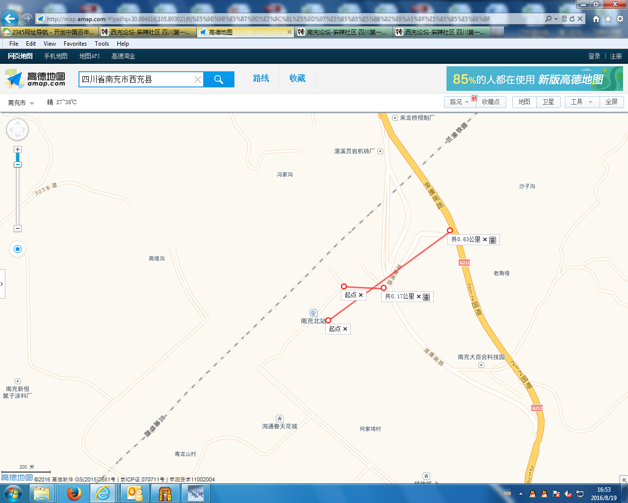Click the zoom in plus button
Image resolution: width=628 pixels, height=503 pixels.
pyautogui.click(x=18, y=149)
